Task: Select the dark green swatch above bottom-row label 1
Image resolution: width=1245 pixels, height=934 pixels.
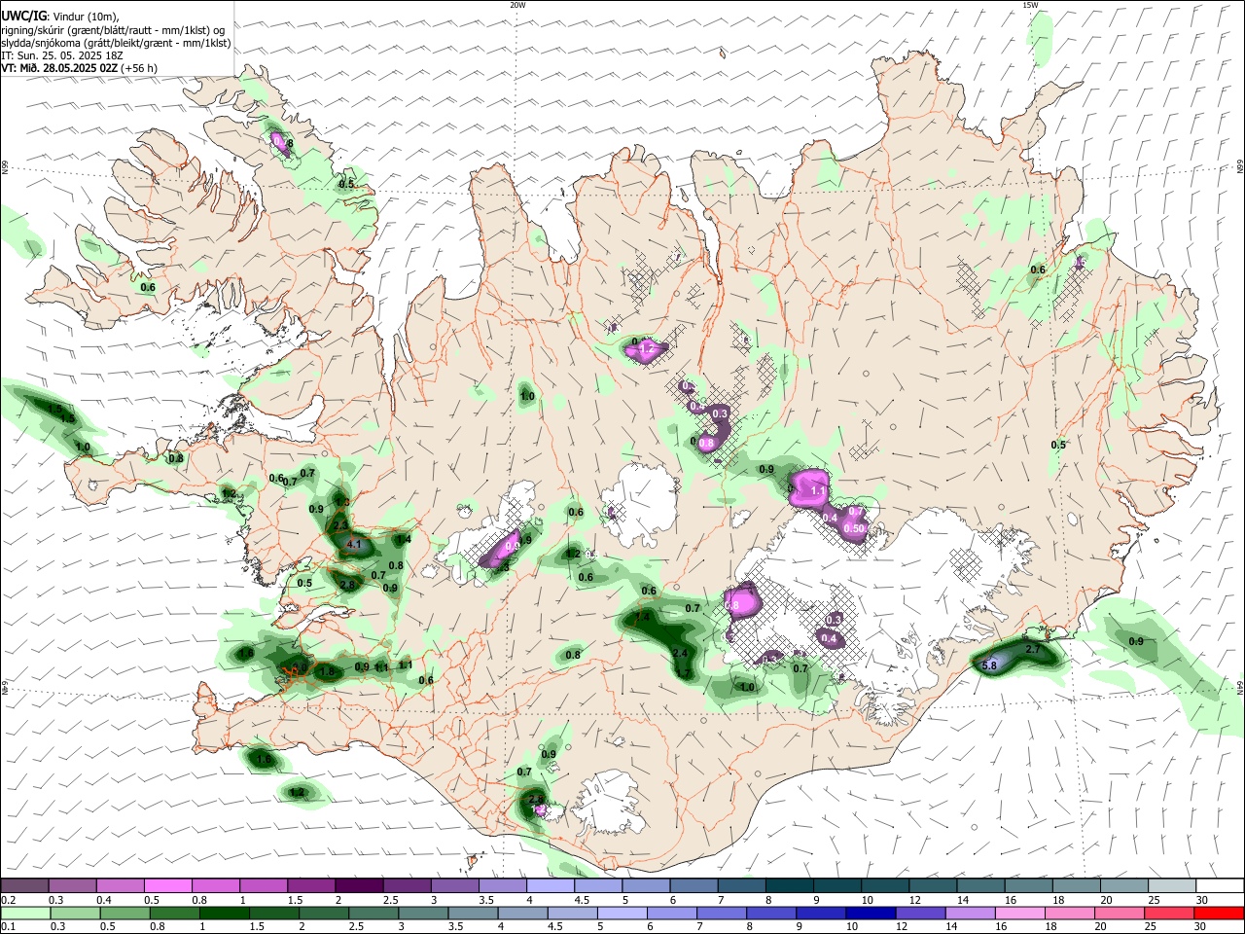Action: coord(223,913)
